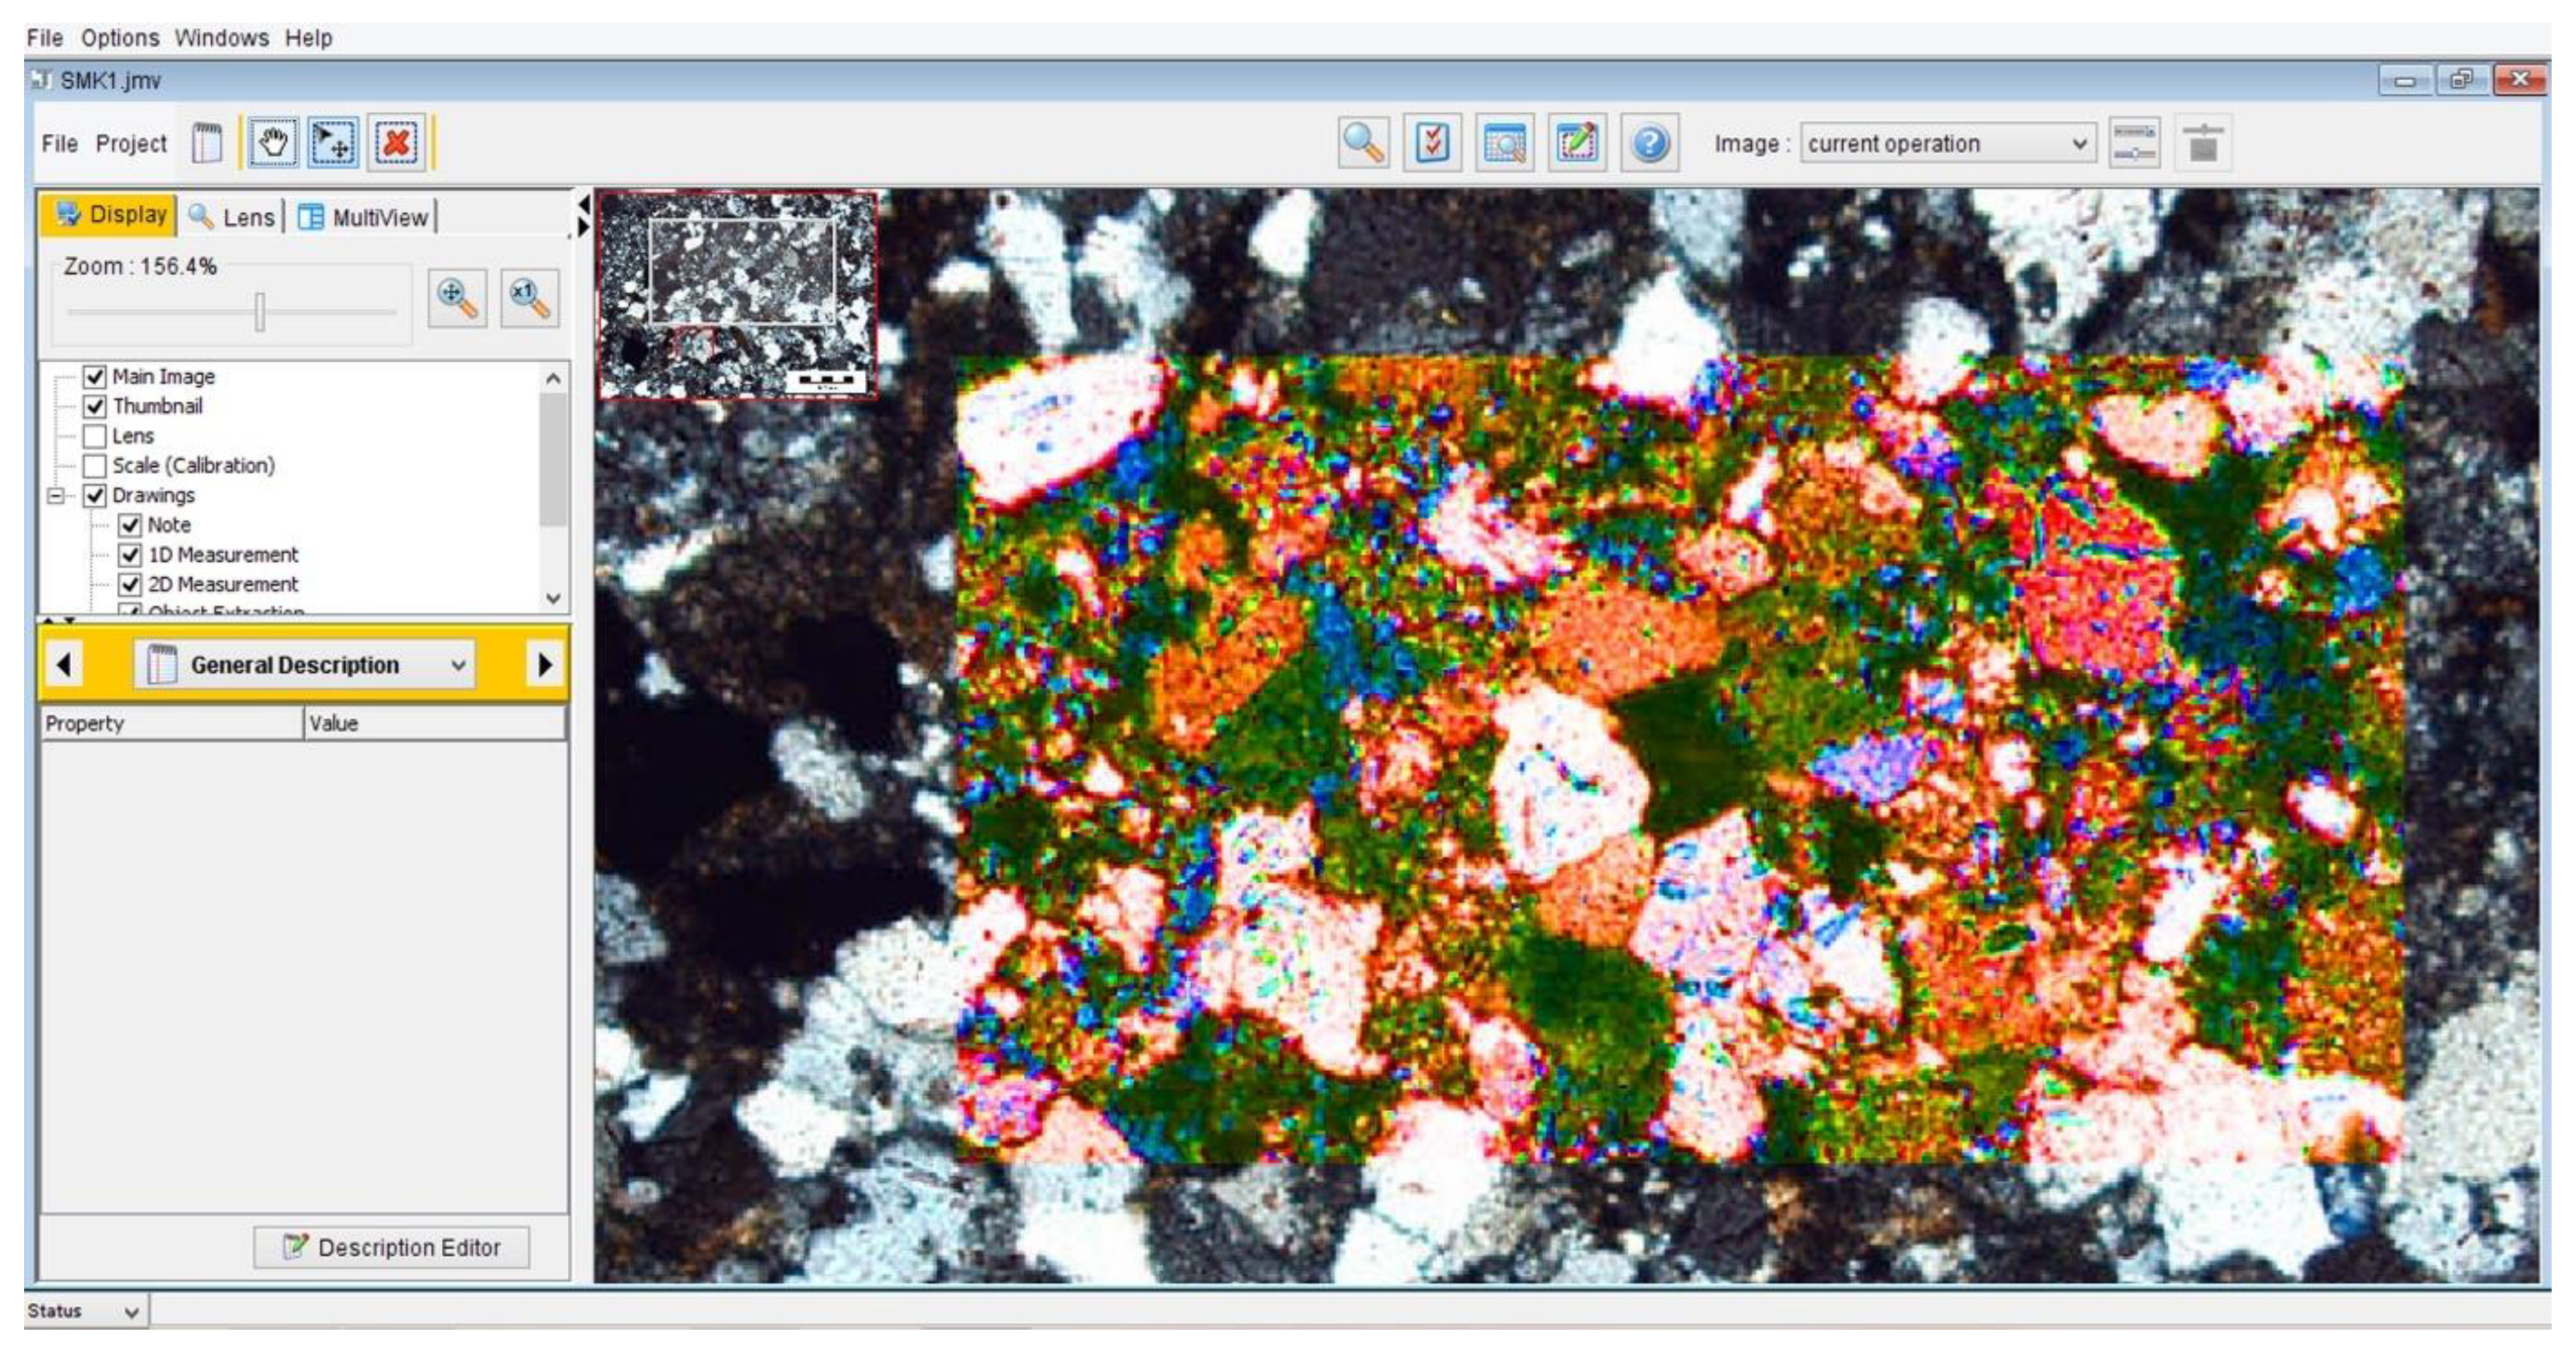Click the zoom to fit icon
Viewport: 2576px width, 1353px height.
point(457,297)
